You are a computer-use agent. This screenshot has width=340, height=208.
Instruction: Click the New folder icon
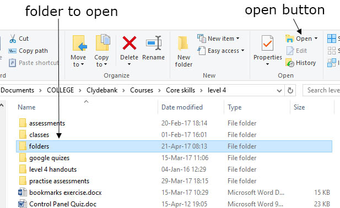point(183,43)
